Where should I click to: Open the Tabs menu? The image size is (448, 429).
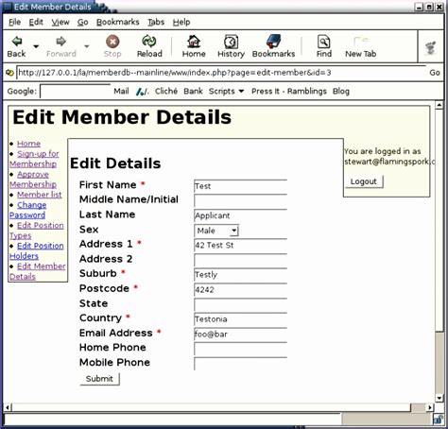coord(156,23)
